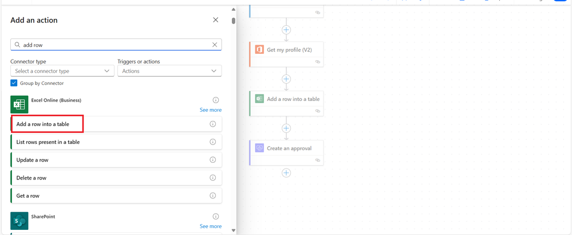Click the approval icon on Create an approval
The image size is (572, 235).
coord(259,148)
